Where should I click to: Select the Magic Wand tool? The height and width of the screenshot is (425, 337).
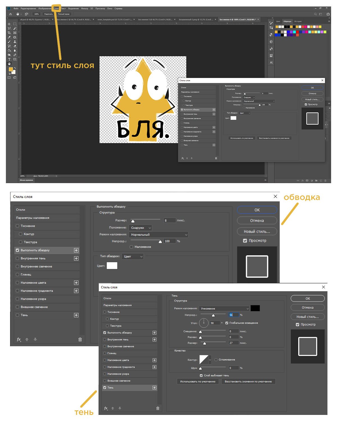(x=15, y=28)
